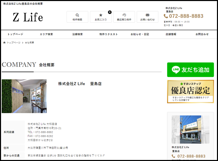The image size is (218, 161).
Task: Click the Z Life logo
Action: coord(28,17)
